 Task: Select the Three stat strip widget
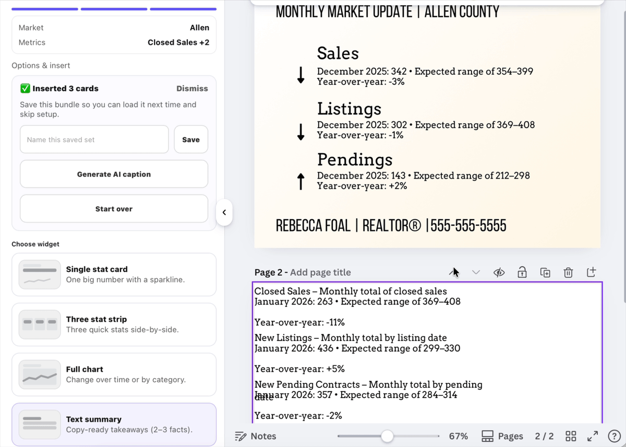pos(114,324)
